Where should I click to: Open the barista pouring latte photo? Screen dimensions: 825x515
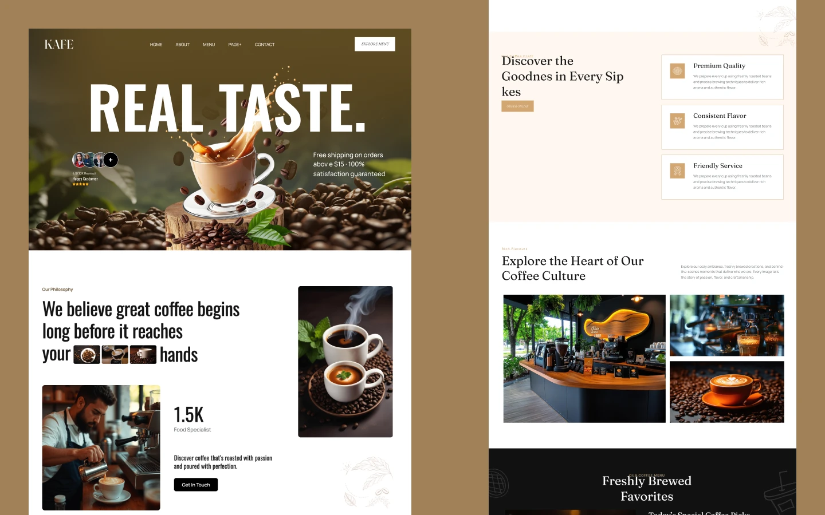pyautogui.click(x=101, y=447)
